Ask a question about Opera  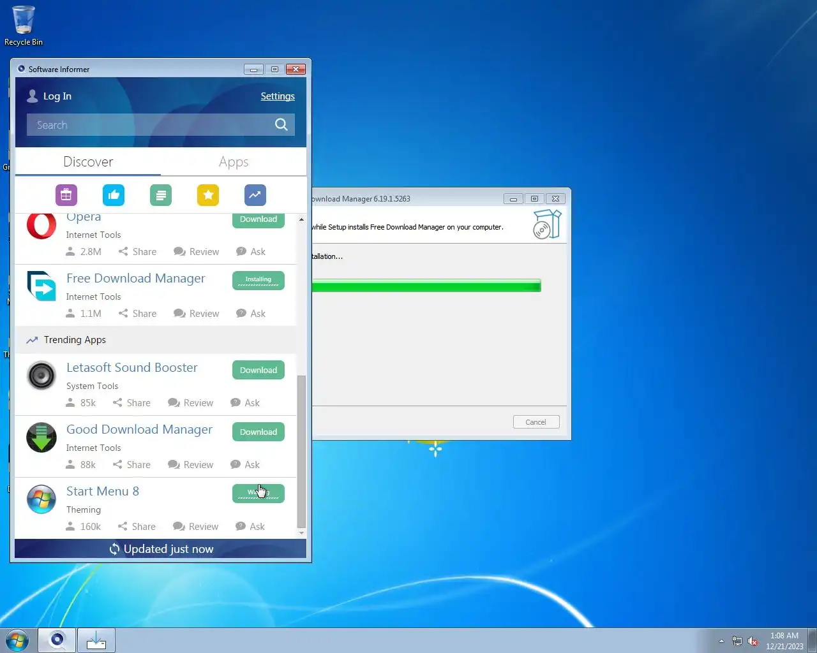coord(251,252)
